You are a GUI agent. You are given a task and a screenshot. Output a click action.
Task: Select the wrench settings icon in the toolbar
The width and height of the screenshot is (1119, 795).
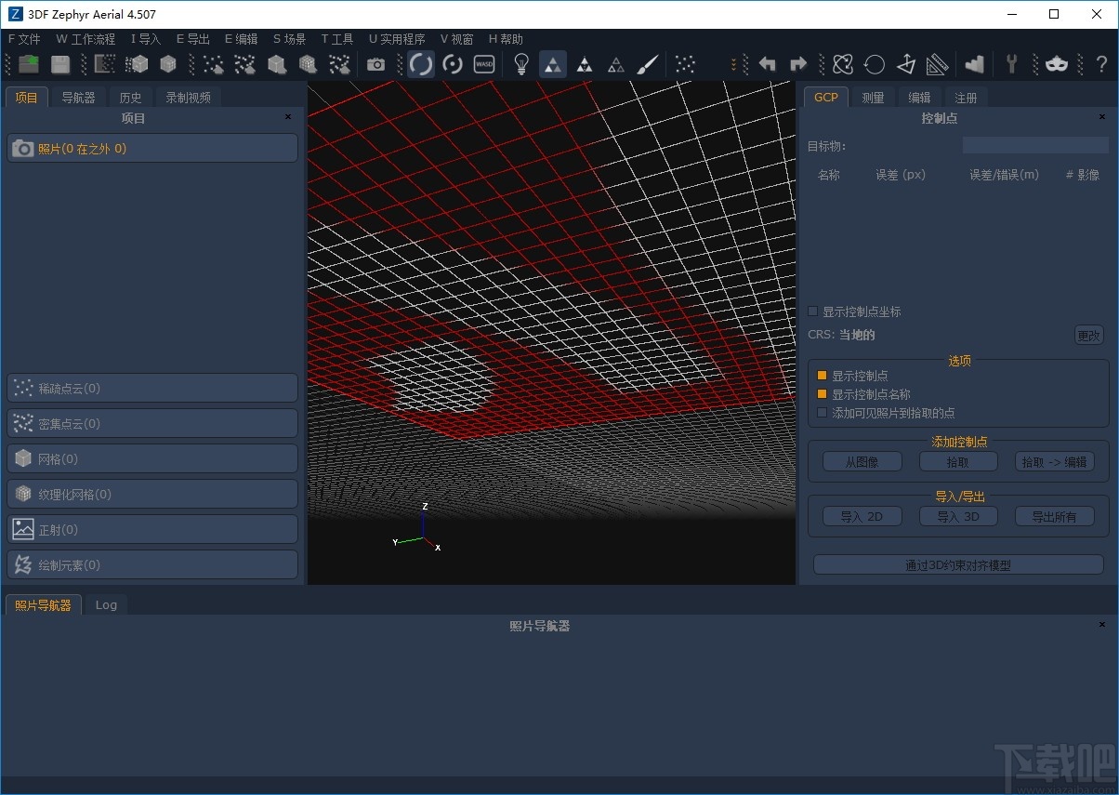(1010, 64)
